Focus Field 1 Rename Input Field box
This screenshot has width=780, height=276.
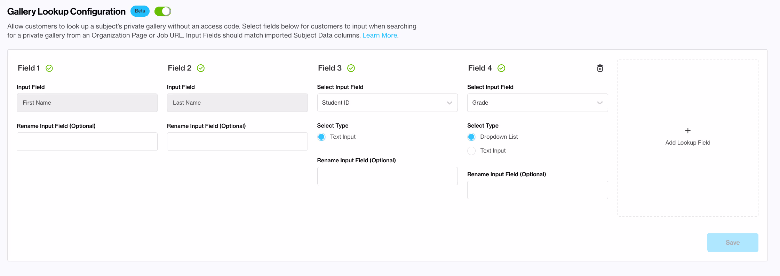pyautogui.click(x=87, y=141)
